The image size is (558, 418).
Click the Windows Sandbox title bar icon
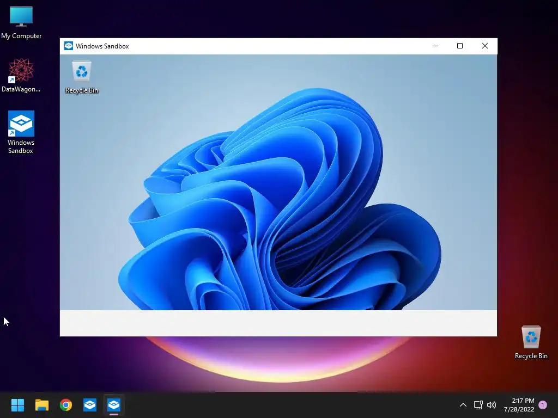point(68,46)
